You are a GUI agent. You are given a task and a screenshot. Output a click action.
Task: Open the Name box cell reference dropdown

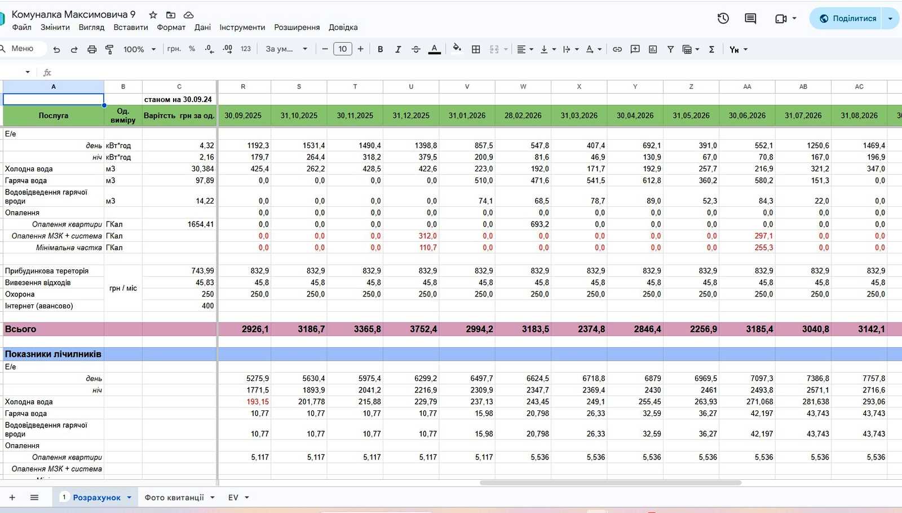click(x=28, y=72)
